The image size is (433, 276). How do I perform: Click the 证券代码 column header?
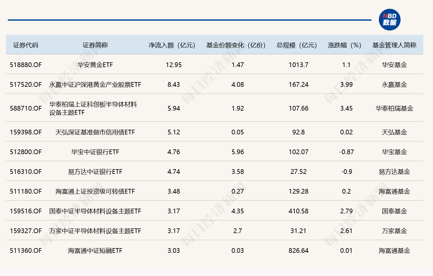pos(26,45)
